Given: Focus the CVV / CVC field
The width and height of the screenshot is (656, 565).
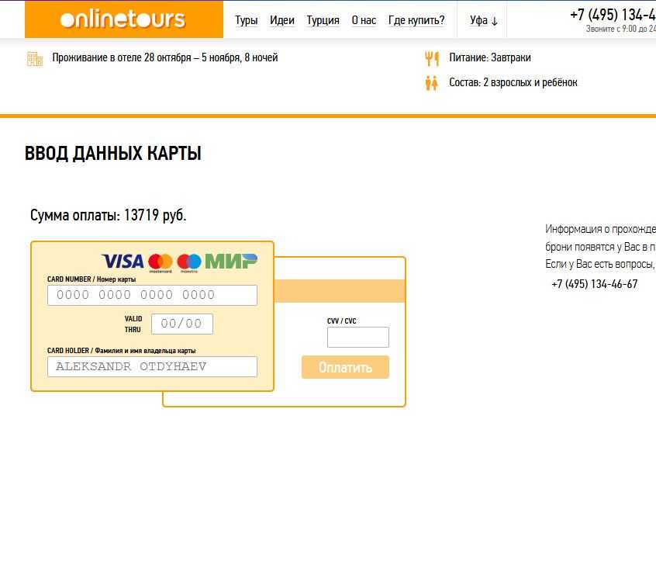Looking at the screenshot, I should pos(357,337).
